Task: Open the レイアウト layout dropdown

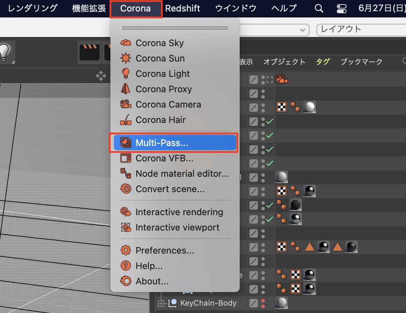Action: point(361,29)
